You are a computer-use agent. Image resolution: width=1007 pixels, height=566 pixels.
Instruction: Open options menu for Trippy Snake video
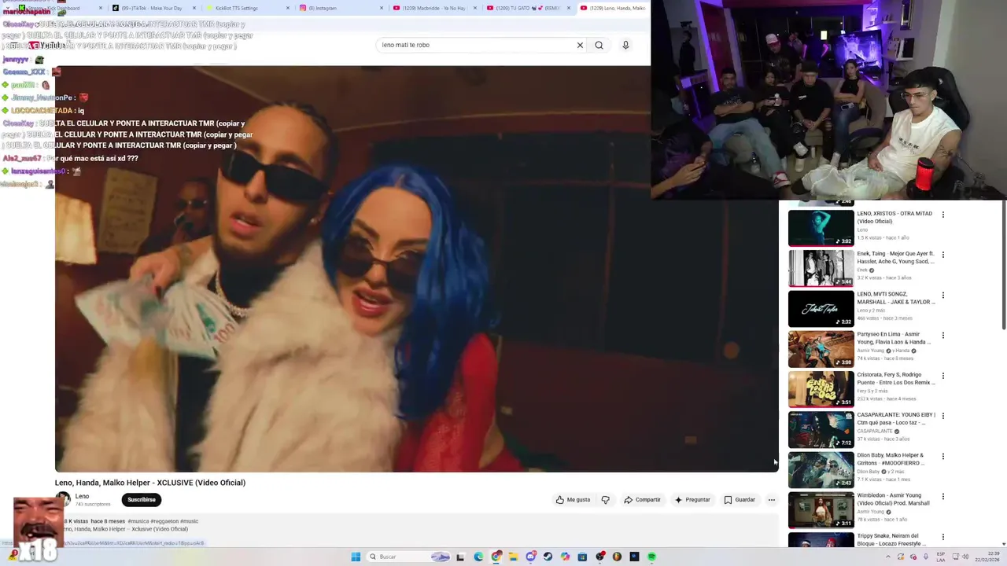pos(942,537)
